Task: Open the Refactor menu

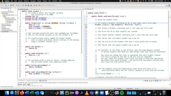Action: click(x=26, y=1)
